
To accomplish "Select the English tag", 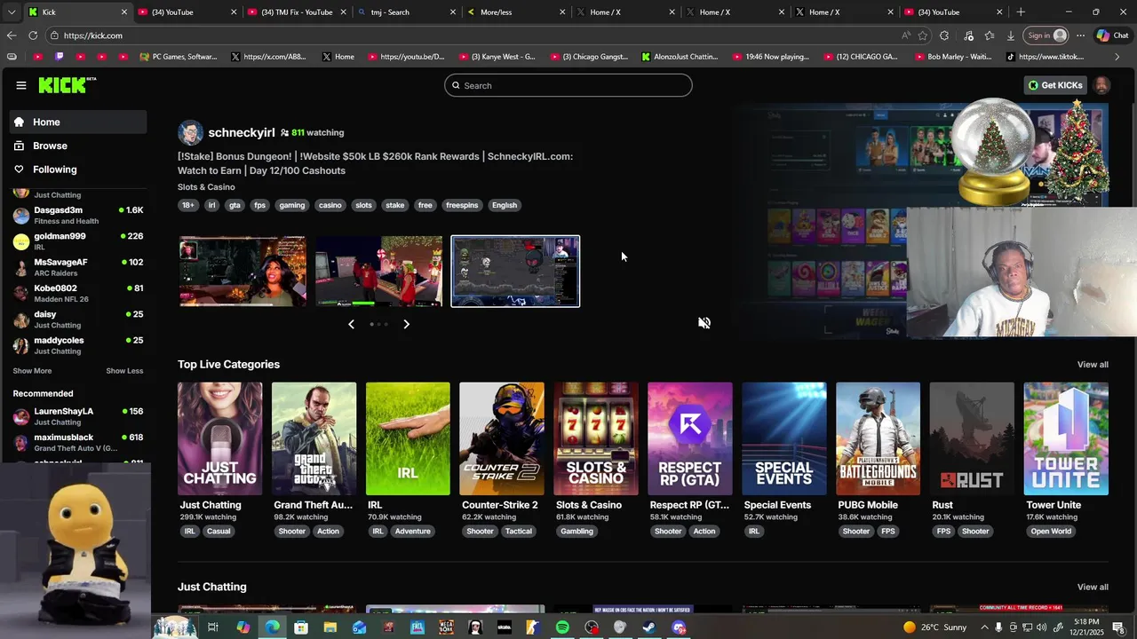I will [505, 205].
